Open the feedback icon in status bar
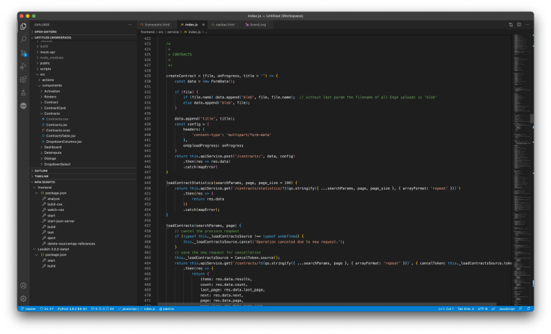This screenshot has width=551, height=334. [521, 309]
